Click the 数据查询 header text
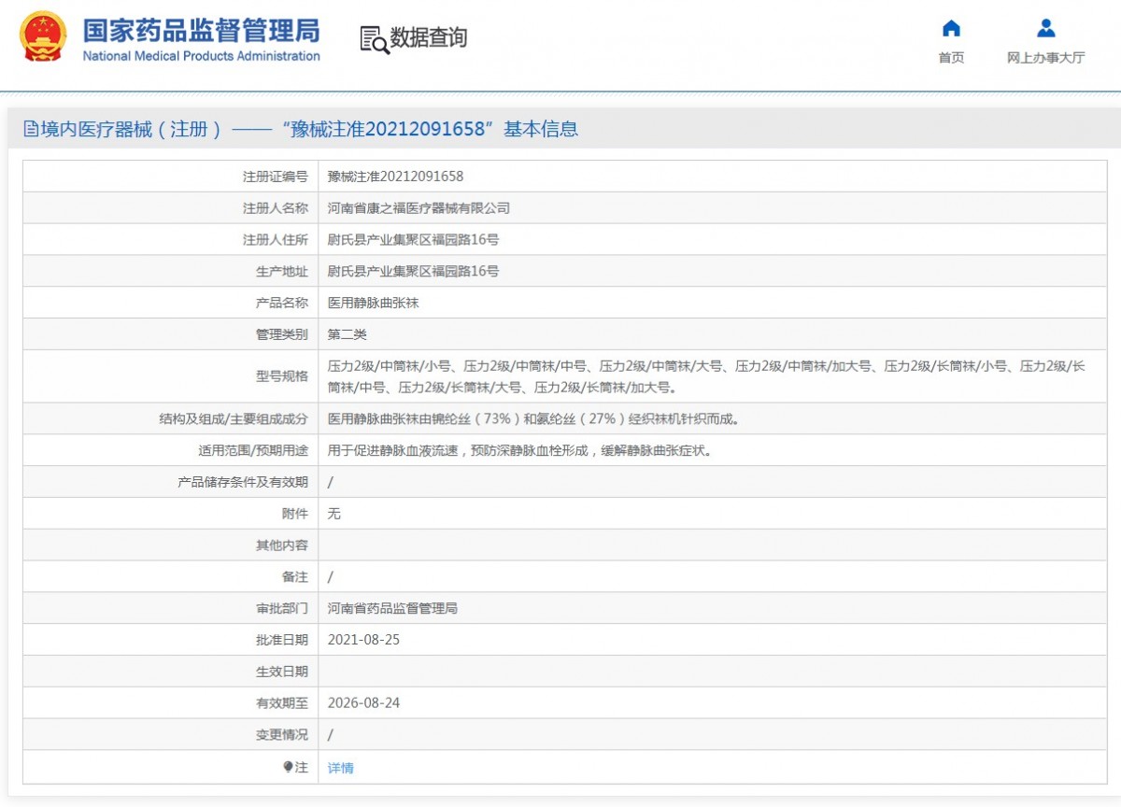The width and height of the screenshot is (1121, 807). tap(428, 37)
